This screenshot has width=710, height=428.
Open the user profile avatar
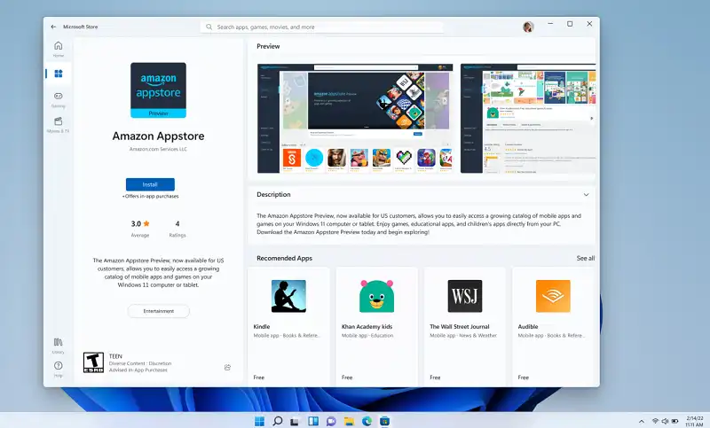pos(529,27)
